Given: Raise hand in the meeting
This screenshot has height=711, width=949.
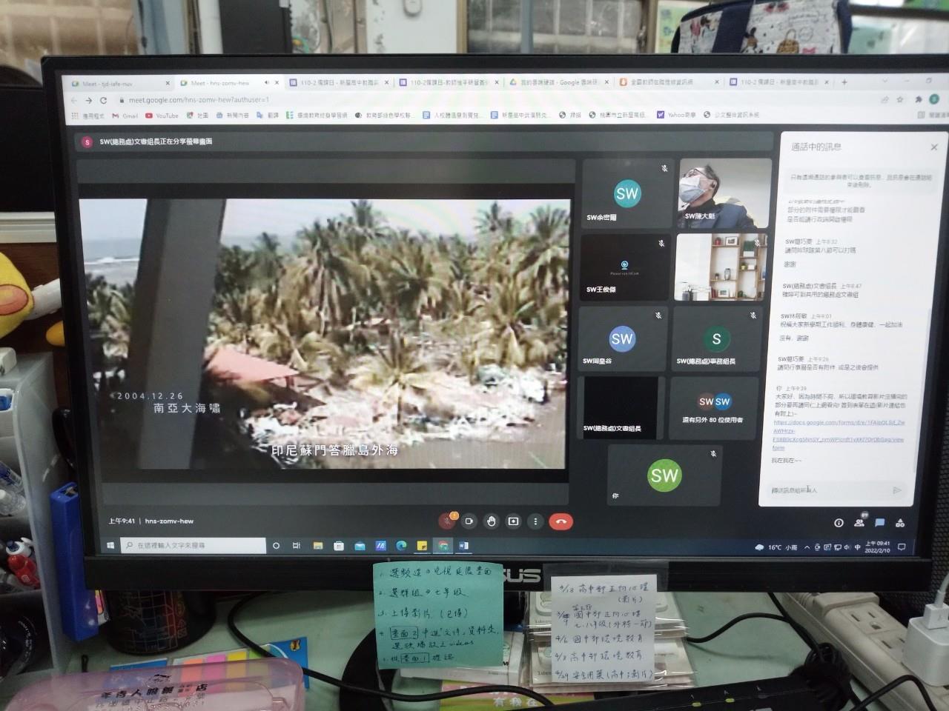Looking at the screenshot, I should point(491,521).
